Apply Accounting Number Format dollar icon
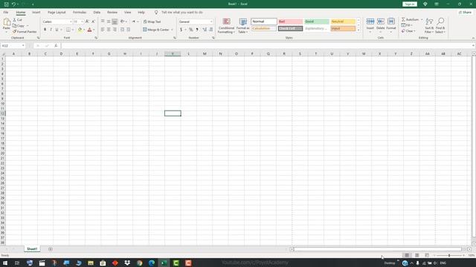This screenshot has height=267, width=476. (x=181, y=30)
